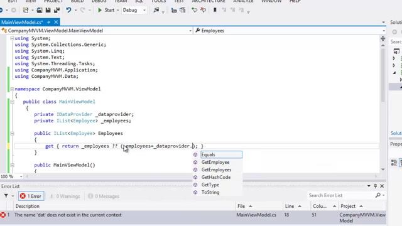Image resolution: width=402 pixels, height=226 pixels.
Task: Toggle the 0 Warnings filter button
Action: [65, 196]
